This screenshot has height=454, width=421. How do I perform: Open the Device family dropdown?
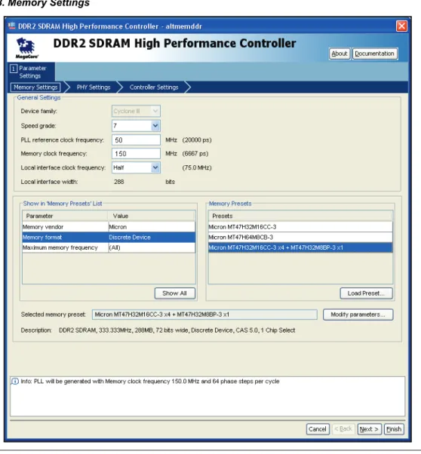tap(136, 111)
